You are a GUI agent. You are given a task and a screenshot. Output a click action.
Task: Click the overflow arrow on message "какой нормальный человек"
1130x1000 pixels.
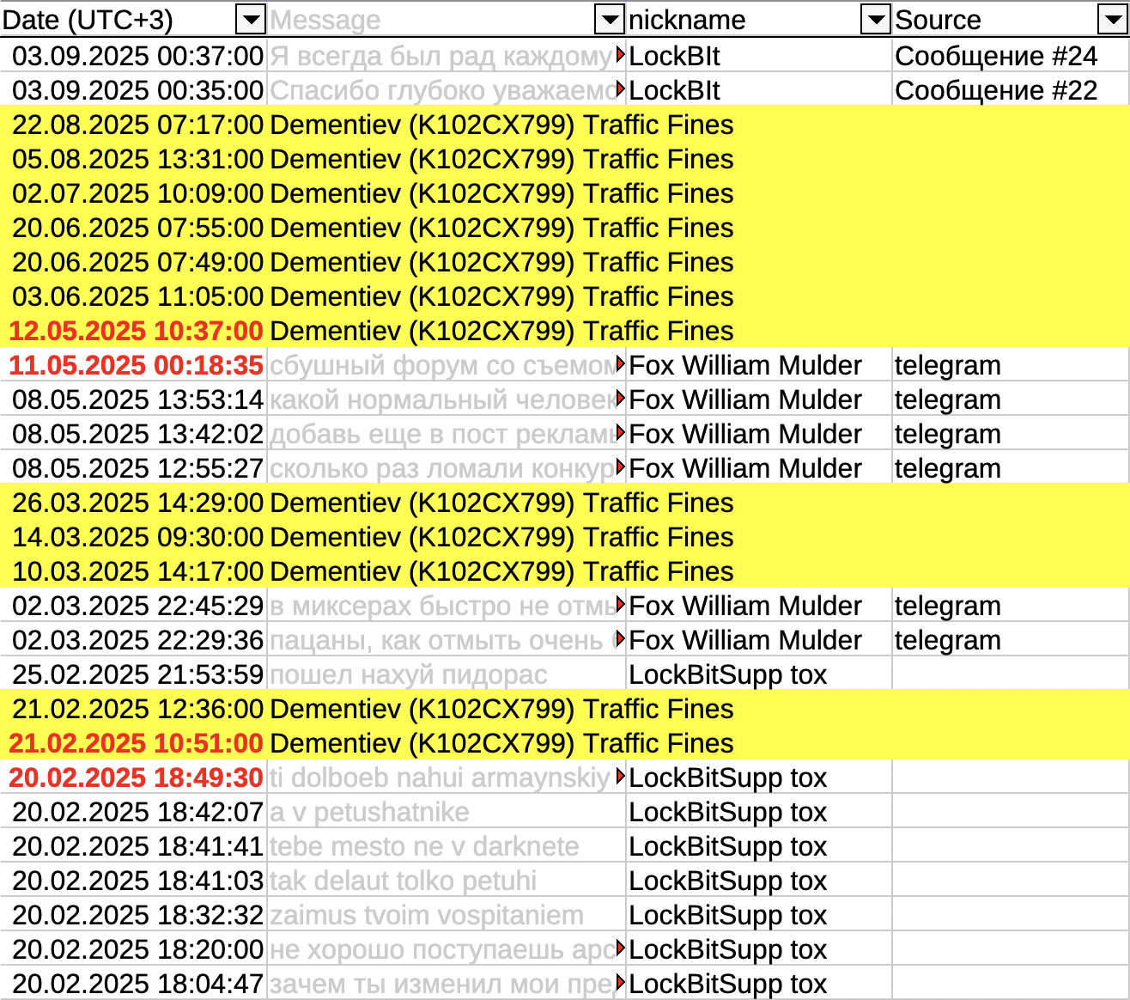[x=620, y=399]
